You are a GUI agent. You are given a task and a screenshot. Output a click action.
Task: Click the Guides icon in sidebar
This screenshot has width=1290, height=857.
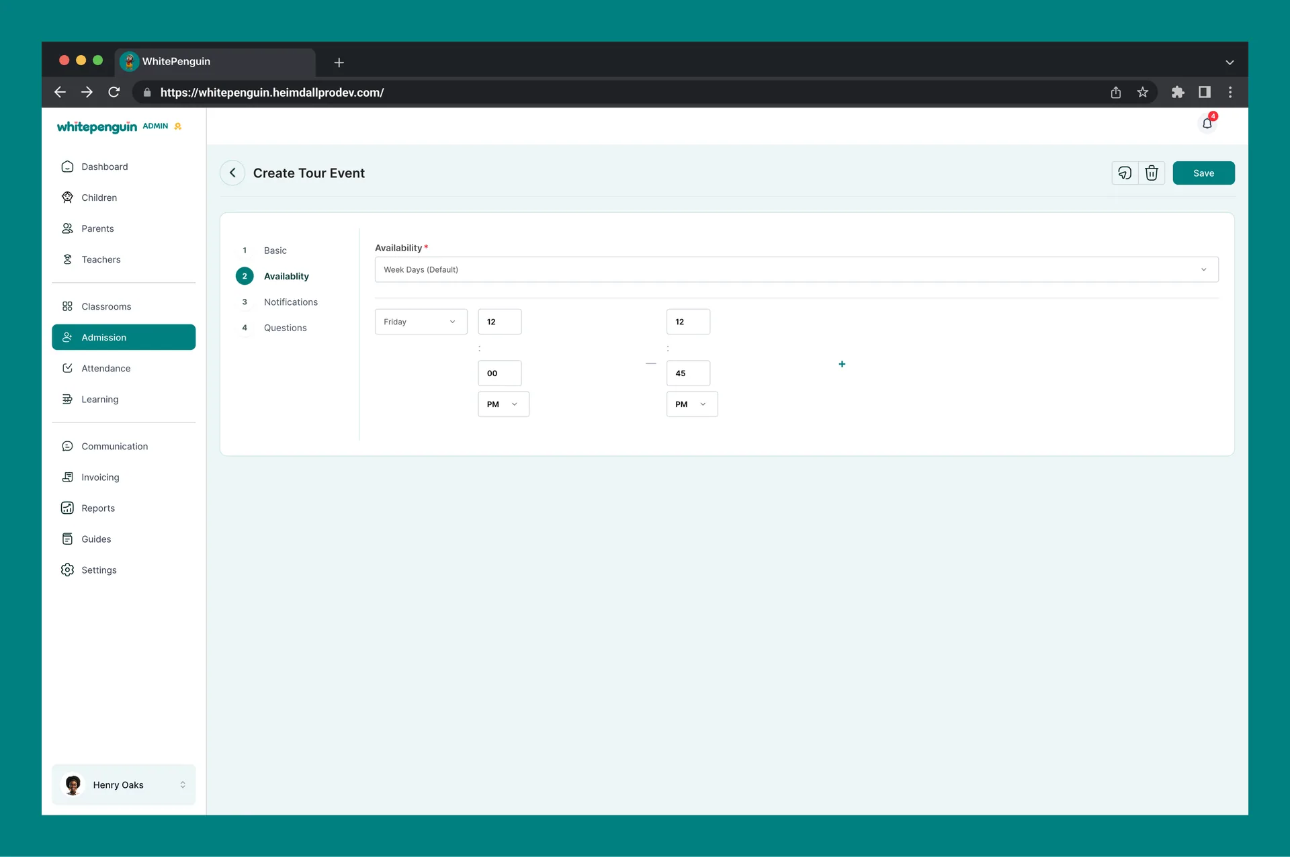pyautogui.click(x=67, y=539)
